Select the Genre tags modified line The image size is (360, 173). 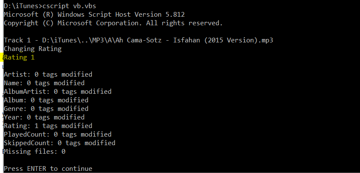46,109
